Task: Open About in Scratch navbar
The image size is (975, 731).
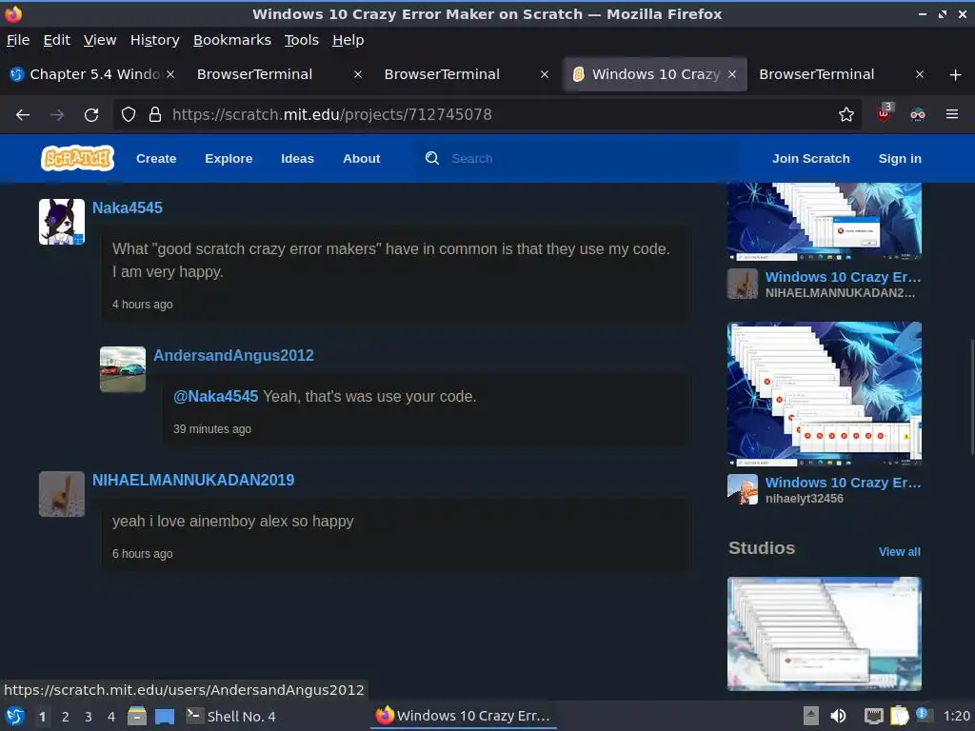Action: pyautogui.click(x=361, y=159)
